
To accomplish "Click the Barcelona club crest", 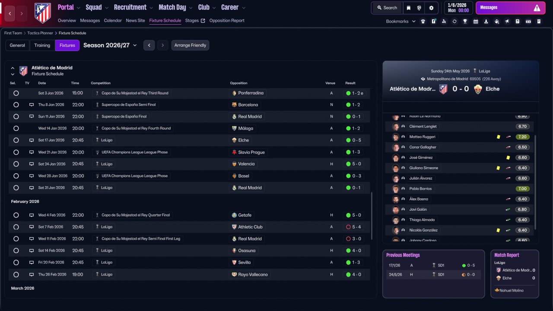I will click(234, 105).
